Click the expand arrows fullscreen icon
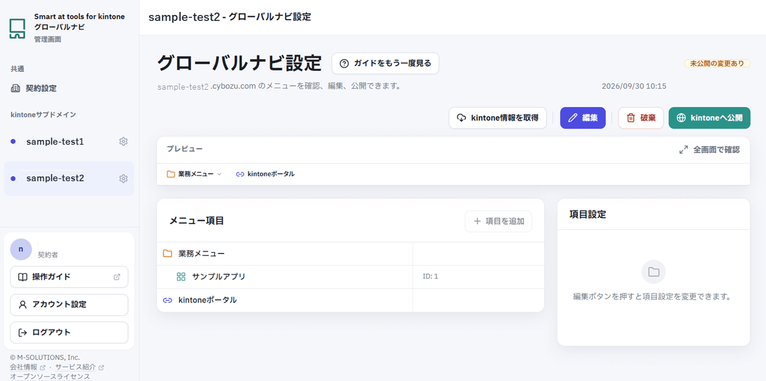Screen dimensions: 766x381 [683, 150]
